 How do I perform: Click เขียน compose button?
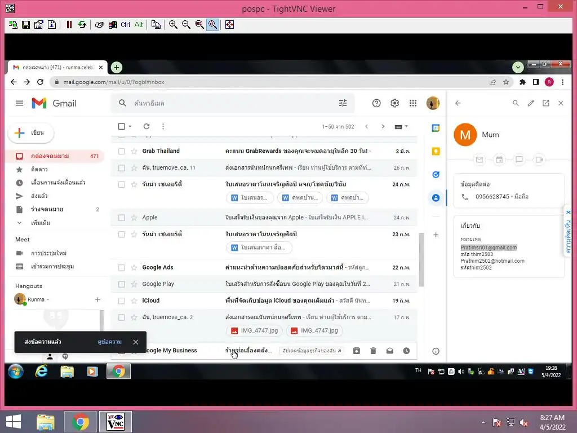click(x=31, y=132)
